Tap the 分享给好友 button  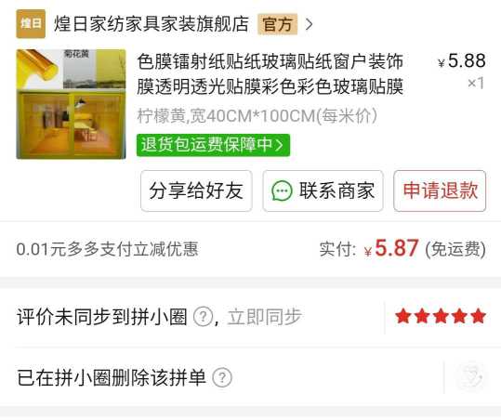[196, 190]
